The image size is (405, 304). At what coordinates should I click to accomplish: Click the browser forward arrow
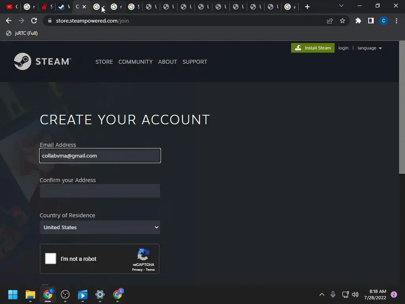click(21, 21)
